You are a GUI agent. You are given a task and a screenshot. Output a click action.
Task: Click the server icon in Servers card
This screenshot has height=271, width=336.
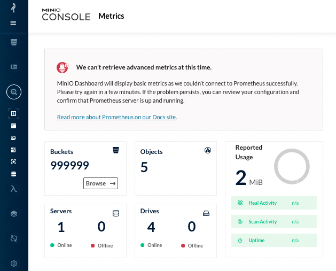[x=116, y=213]
